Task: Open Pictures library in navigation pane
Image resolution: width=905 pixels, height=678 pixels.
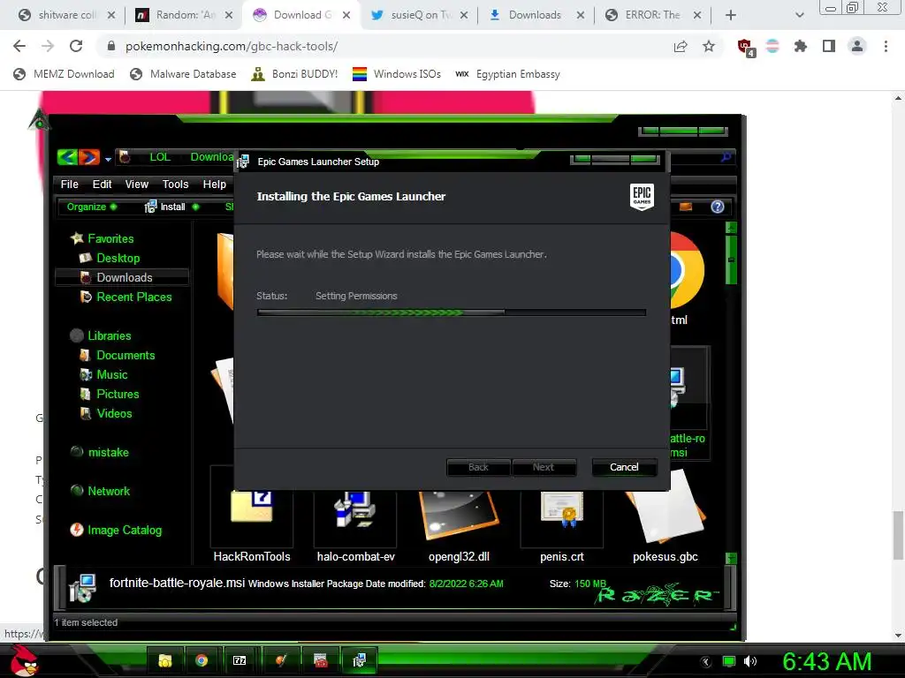Action: (109, 394)
